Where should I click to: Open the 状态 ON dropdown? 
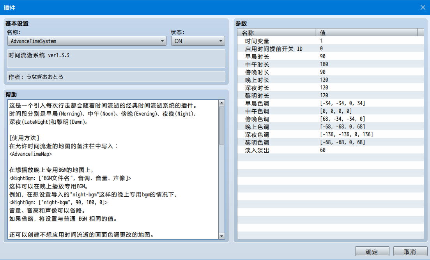click(x=198, y=41)
